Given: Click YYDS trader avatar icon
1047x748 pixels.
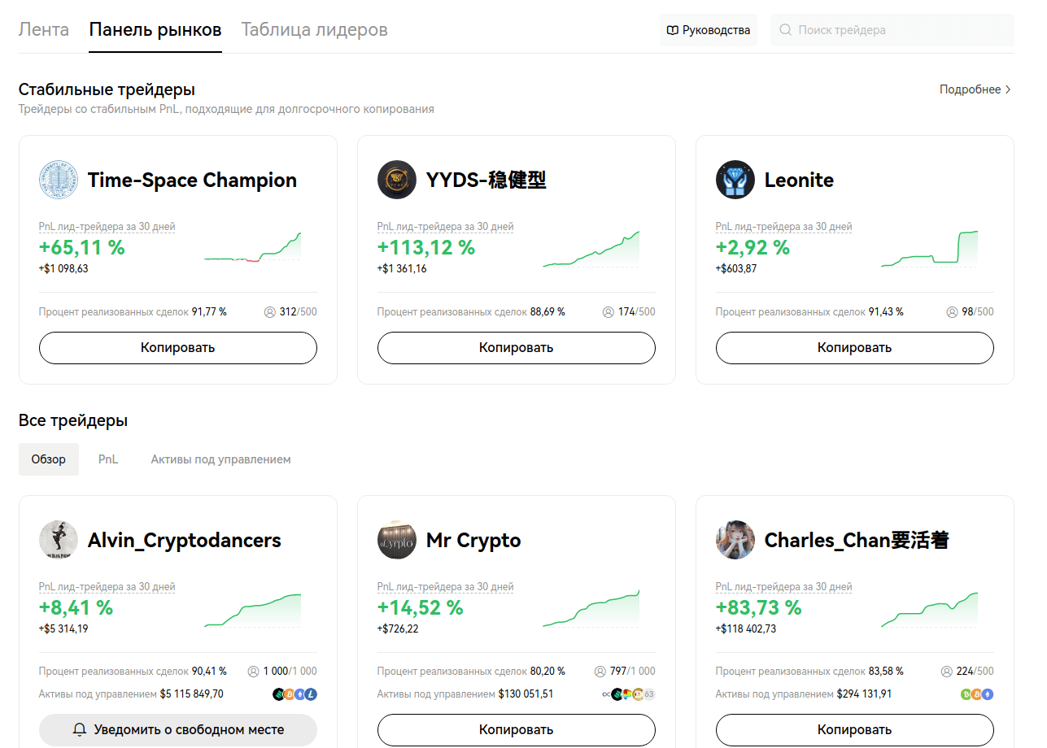Looking at the screenshot, I should pyautogui.click(x=397, y=180).
